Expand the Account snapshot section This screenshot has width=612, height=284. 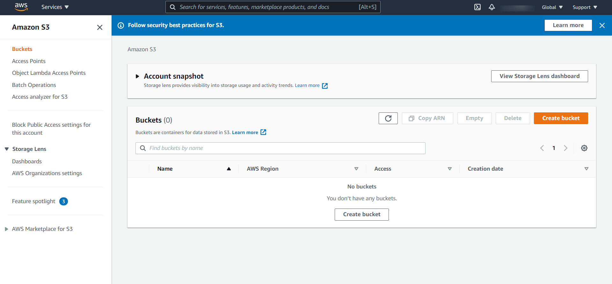137,76
